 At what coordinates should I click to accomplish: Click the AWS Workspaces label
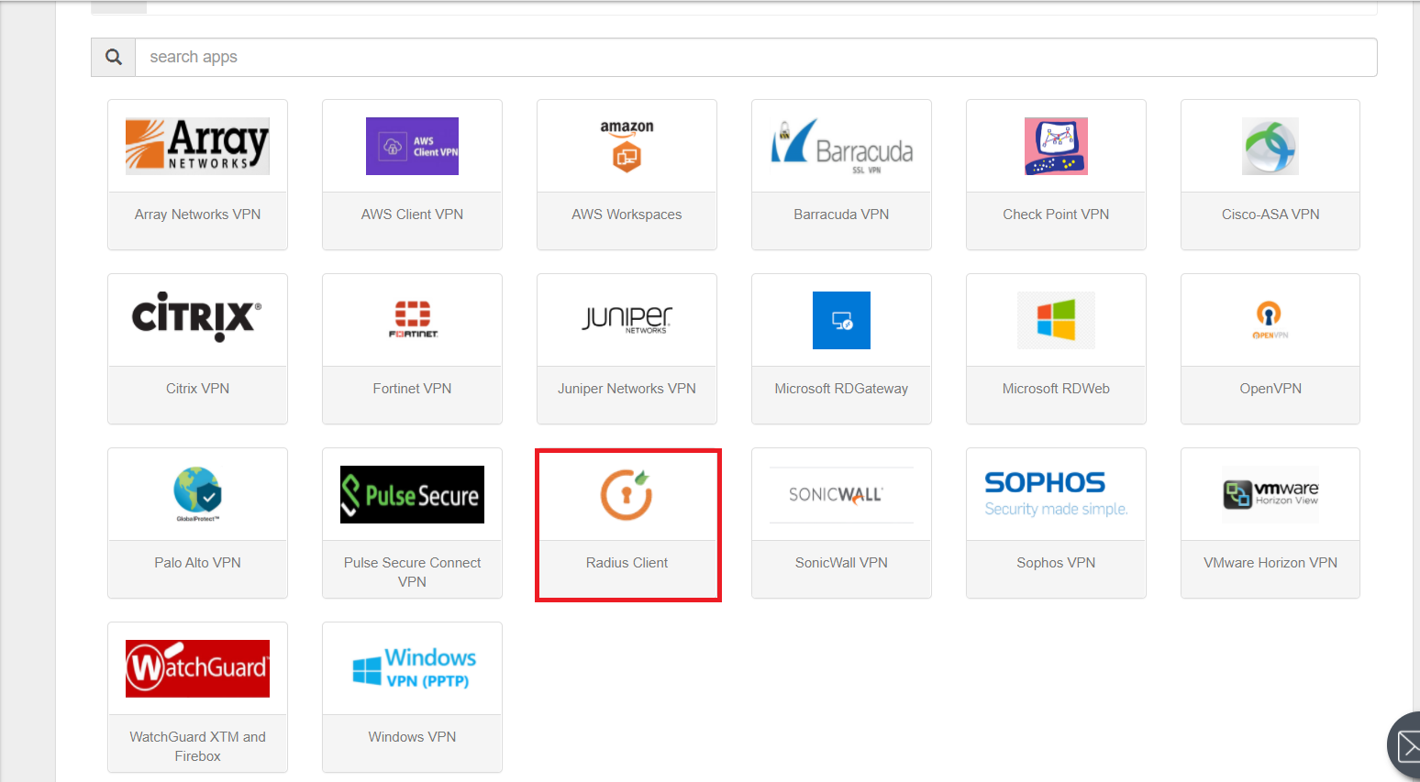tap(627, 214)
